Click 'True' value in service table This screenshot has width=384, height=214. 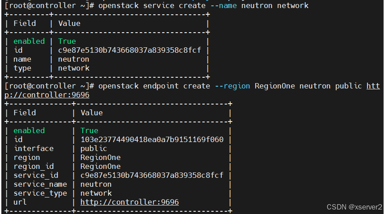coord(67,41)
